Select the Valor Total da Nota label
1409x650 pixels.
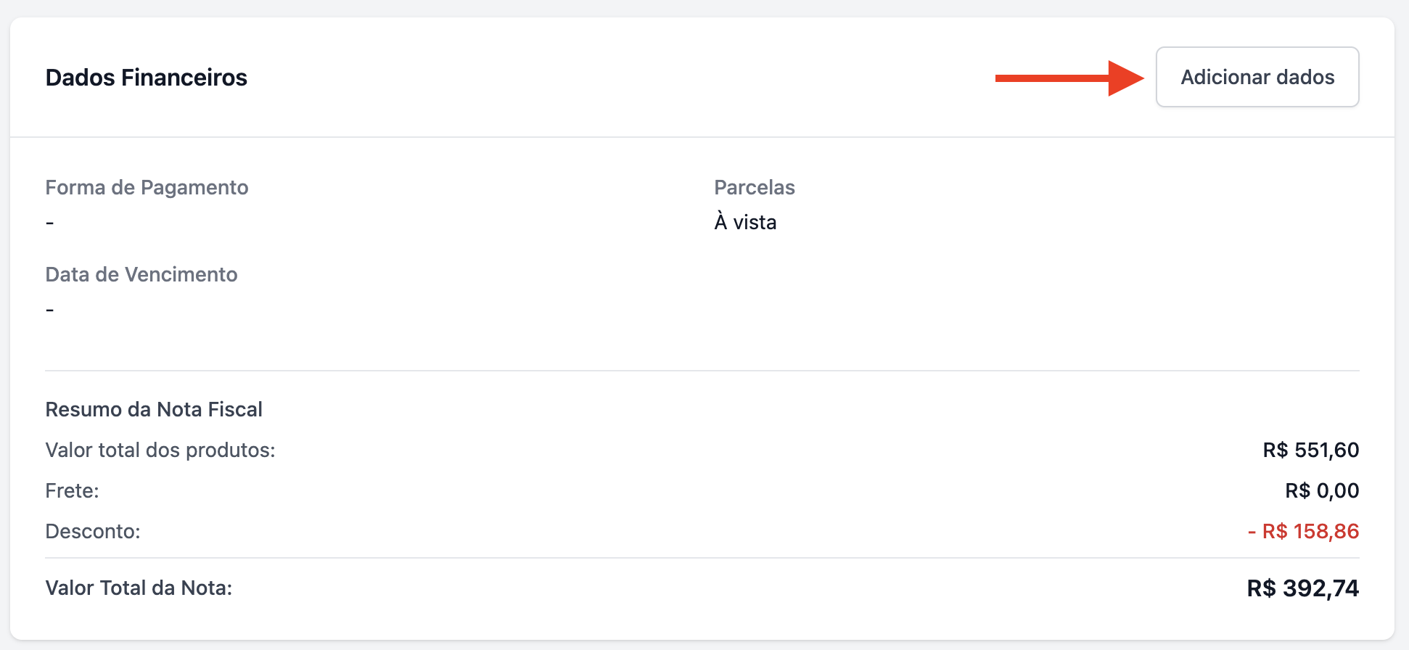[x=139, y=588]
